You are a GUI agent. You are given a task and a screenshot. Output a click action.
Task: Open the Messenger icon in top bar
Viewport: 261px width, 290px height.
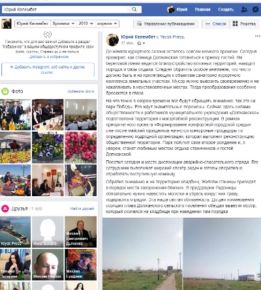(x=255, y=10)
